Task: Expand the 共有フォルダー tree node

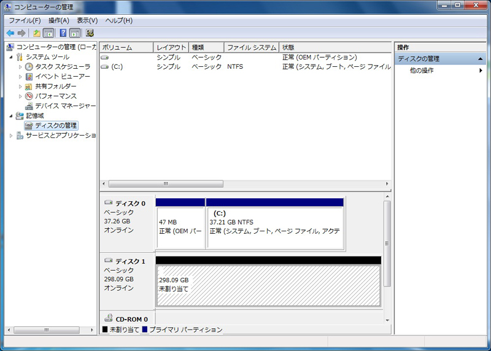Action: [20, 87]
